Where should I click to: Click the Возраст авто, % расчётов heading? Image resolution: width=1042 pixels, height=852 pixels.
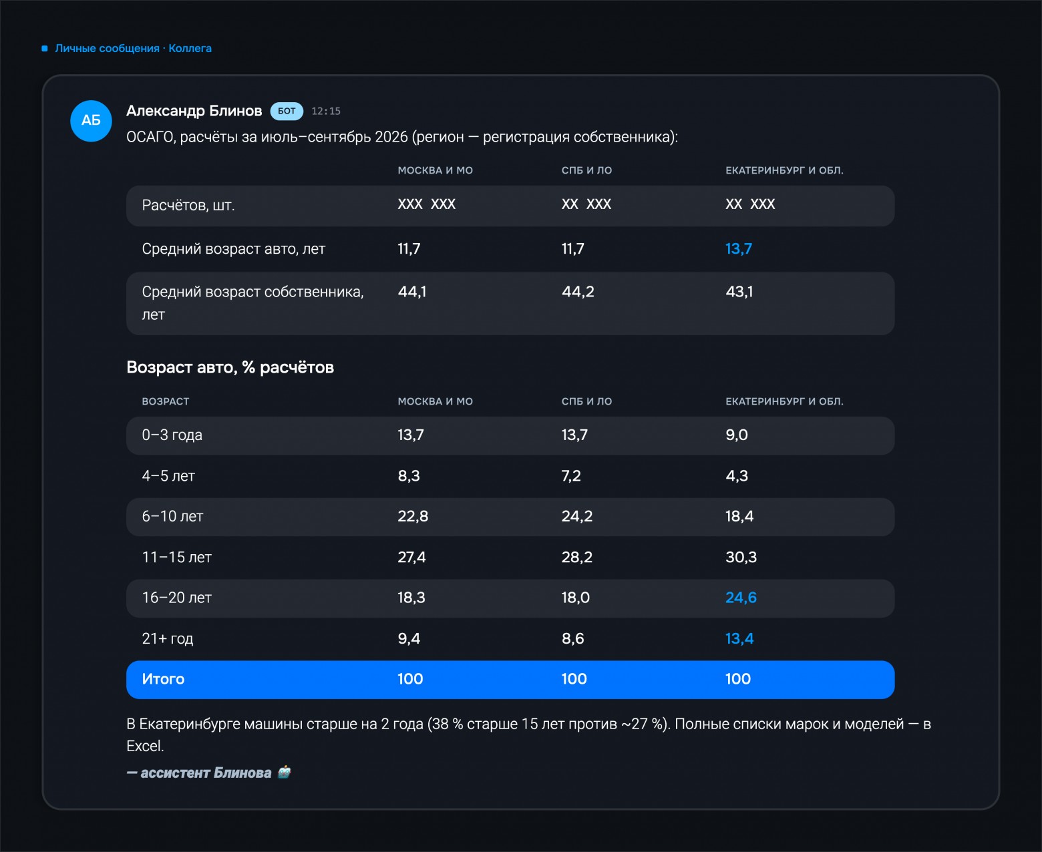click(x=230, y=367)
